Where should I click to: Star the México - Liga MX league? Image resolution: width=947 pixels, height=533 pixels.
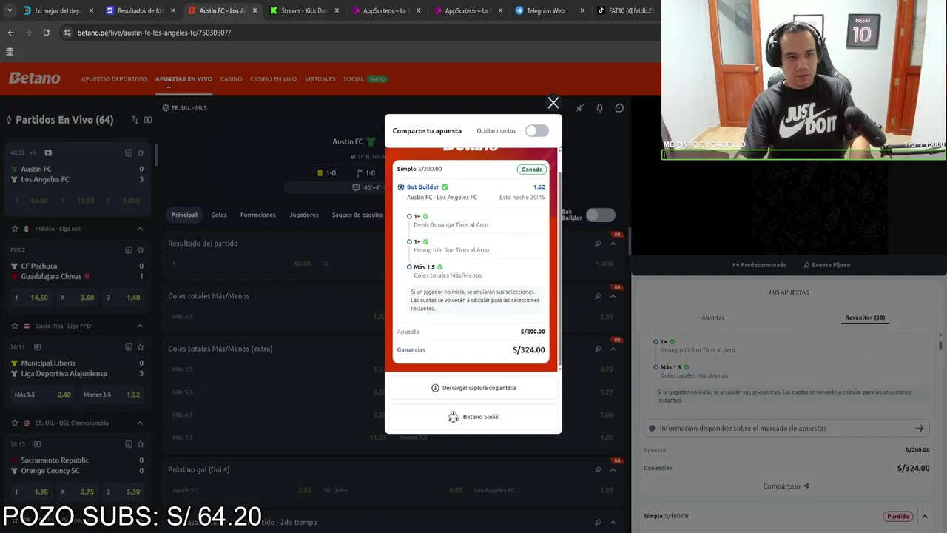[14, 229]
